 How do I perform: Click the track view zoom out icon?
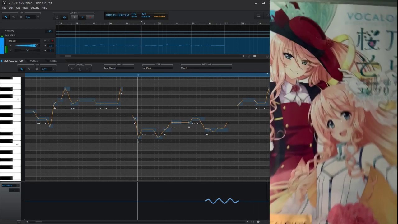249,56
